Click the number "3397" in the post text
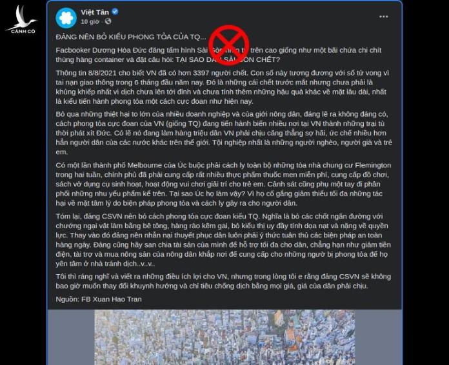This screenshot has width=449, height=365. (x=201, y=73)
